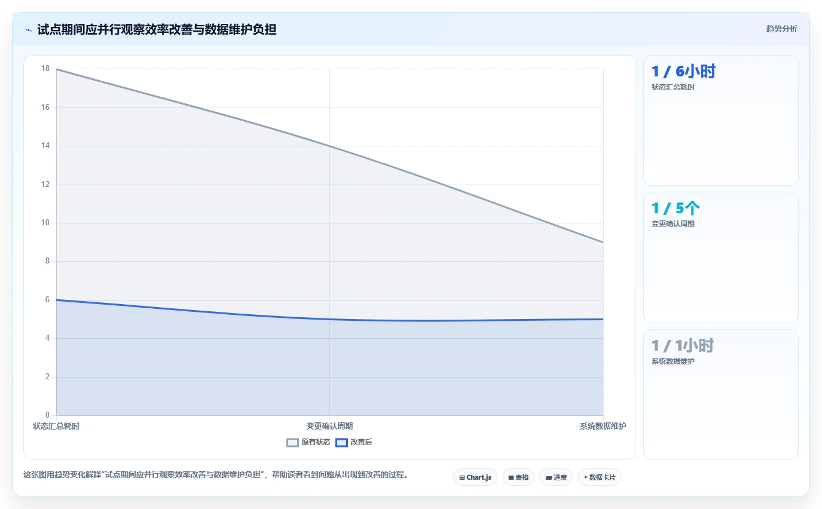The image size is (822, 509).
Task: Click the caption text below the chart
Action: 216,475
